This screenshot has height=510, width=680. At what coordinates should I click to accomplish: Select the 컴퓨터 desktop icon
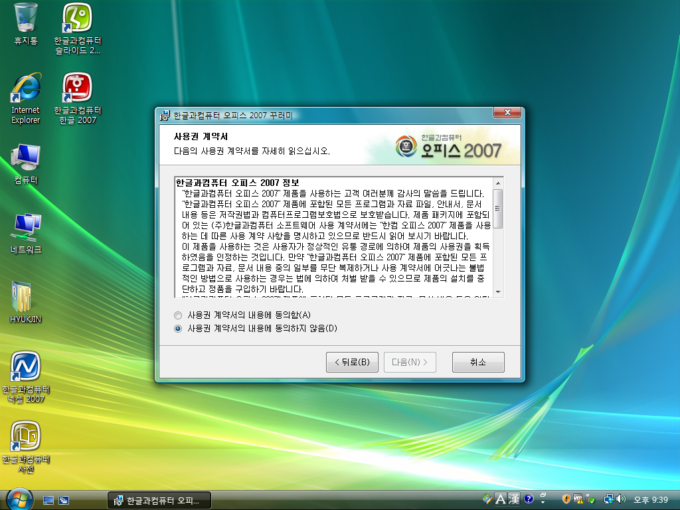click(x=26, y=164)
